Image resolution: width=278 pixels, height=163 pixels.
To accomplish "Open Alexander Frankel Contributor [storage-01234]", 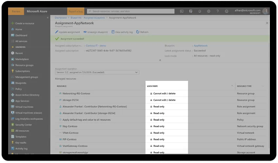I will click(89, 113).
